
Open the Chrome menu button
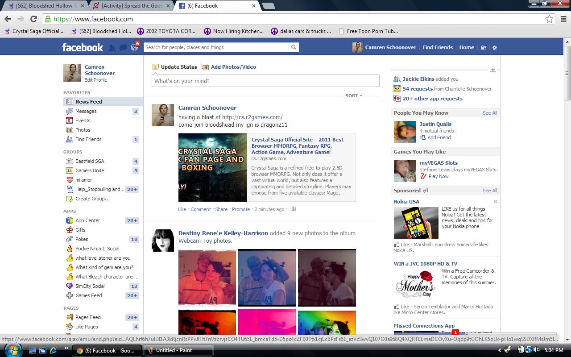coord(562,19)
